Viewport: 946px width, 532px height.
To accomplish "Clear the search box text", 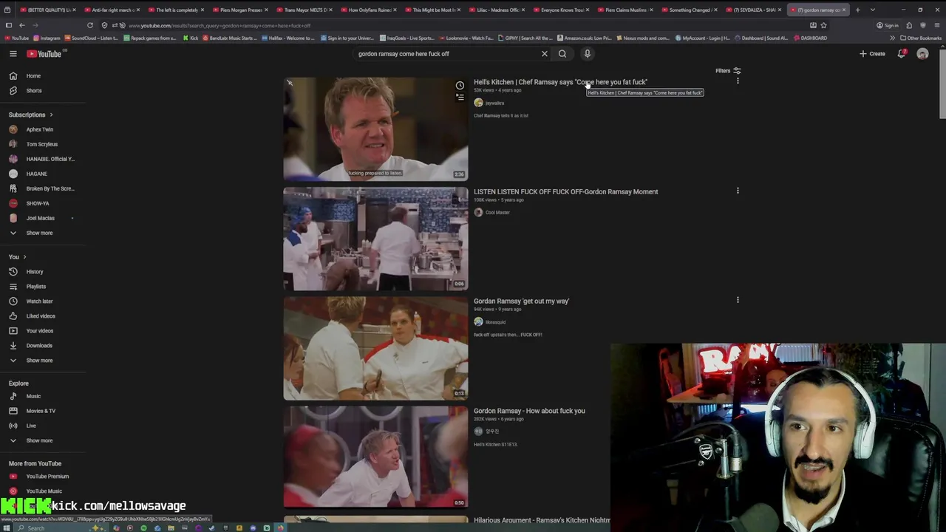I will tap(545, 53).
